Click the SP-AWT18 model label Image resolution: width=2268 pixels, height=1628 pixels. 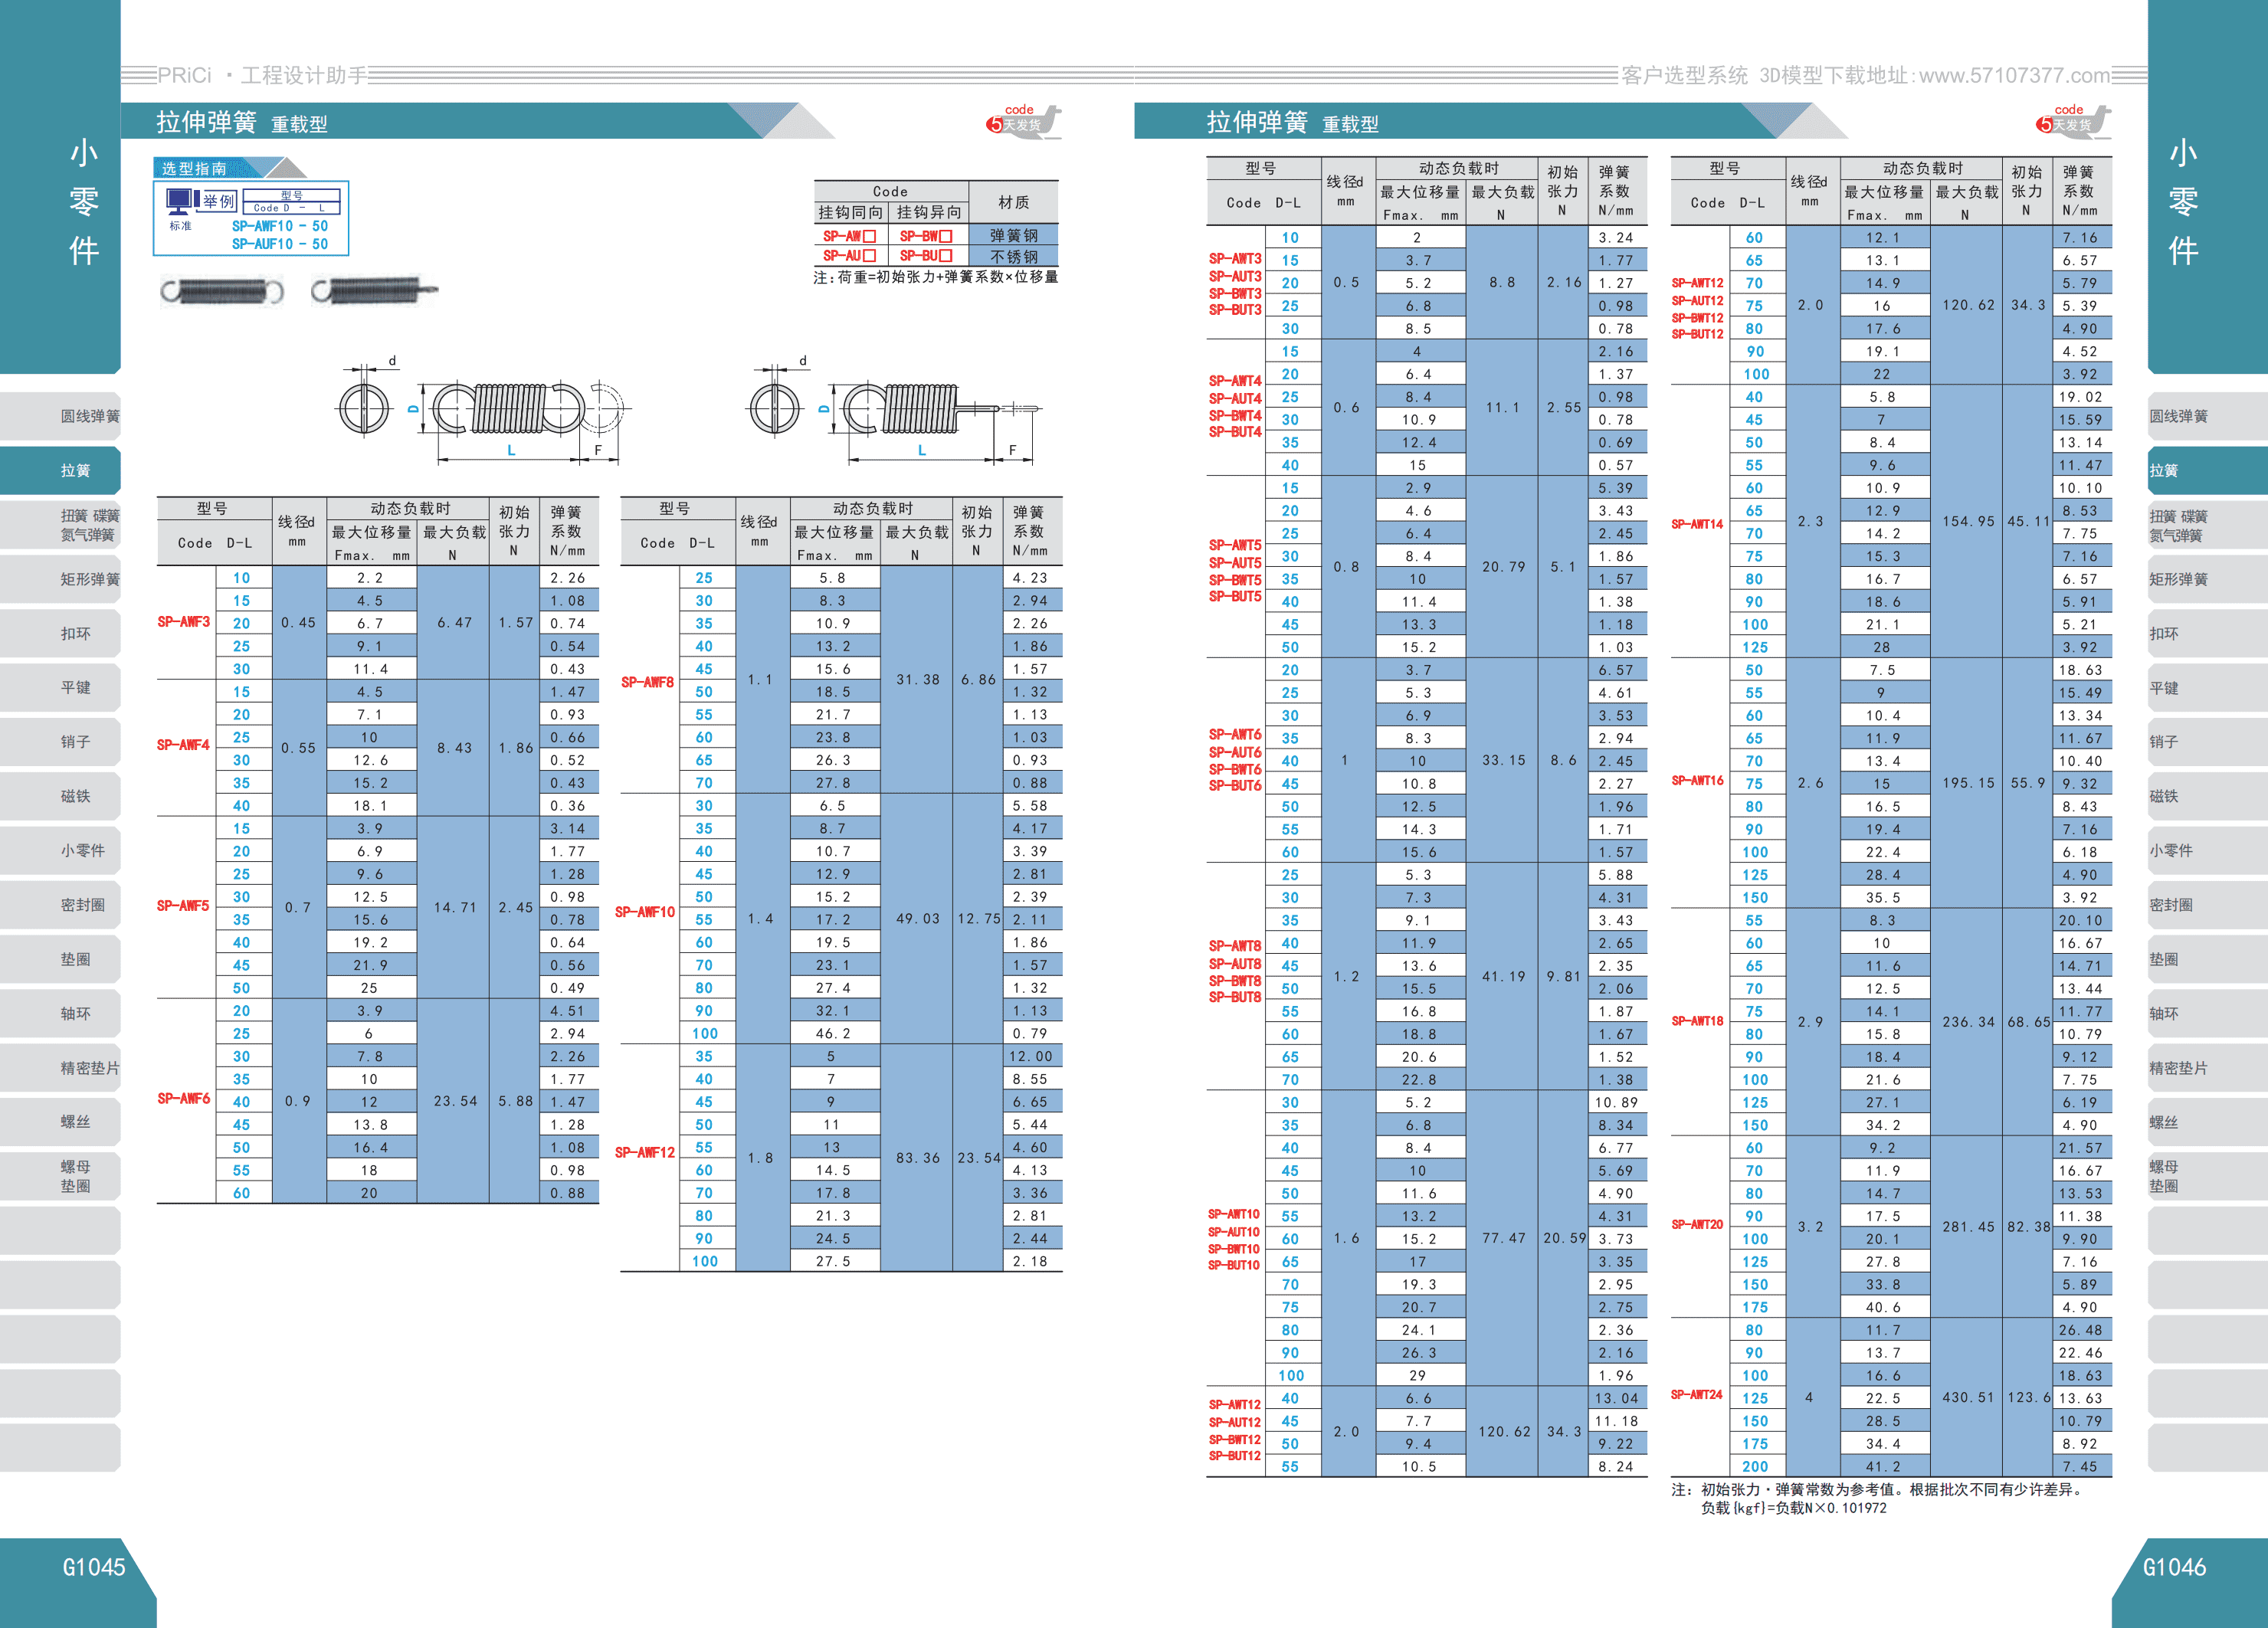1698,1021
